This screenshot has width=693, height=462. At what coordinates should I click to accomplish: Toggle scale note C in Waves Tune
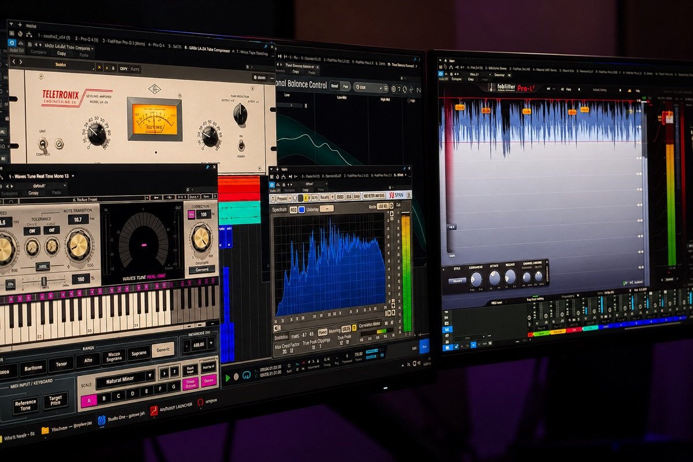pos(119,396)
